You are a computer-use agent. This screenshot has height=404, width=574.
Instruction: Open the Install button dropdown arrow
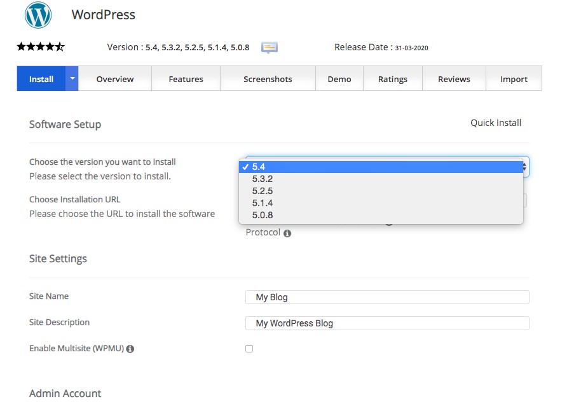coord(72,78)
